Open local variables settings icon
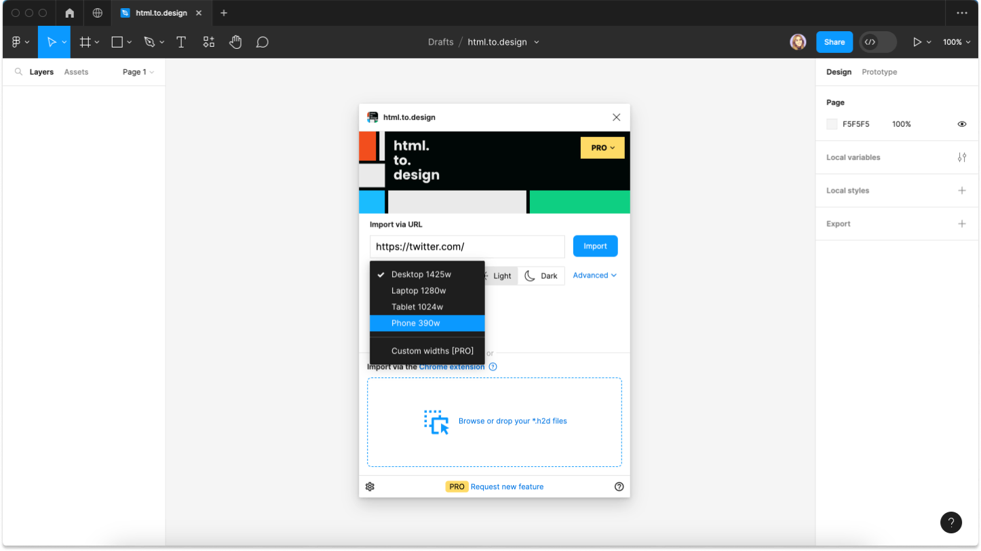 [x=961, y=157]
